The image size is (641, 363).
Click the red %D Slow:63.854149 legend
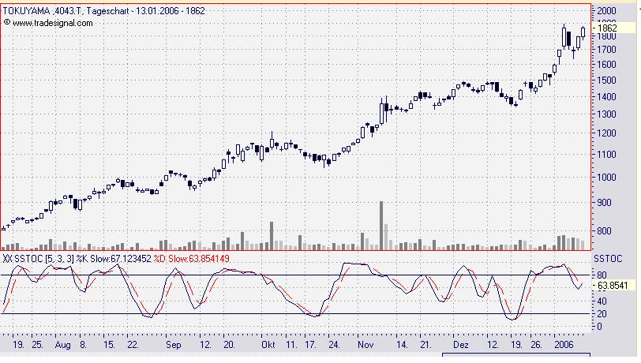(191, 259)
